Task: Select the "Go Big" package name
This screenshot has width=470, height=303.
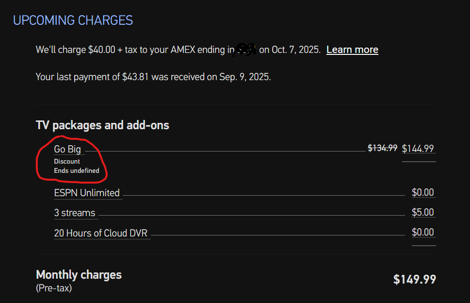Action: [x=67, y=149]
